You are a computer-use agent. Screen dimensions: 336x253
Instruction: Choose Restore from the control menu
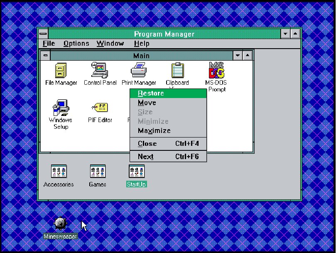click(x=168, y=93)
